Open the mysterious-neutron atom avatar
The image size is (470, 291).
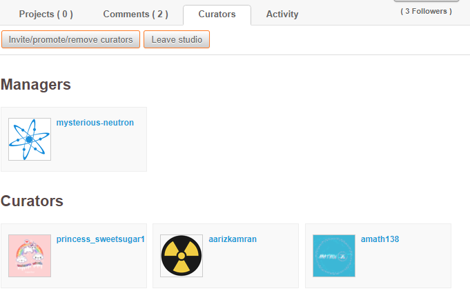click(30, 139)
